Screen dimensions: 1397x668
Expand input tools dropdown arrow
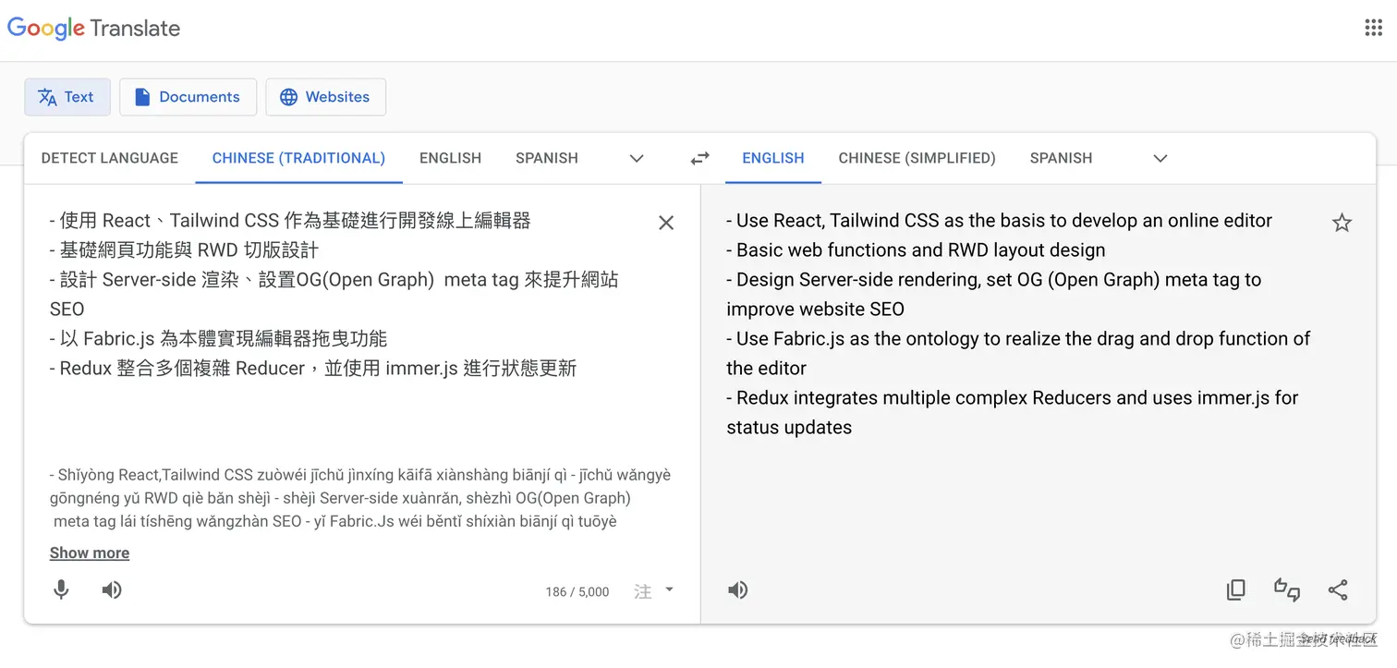tap(670, 589)
